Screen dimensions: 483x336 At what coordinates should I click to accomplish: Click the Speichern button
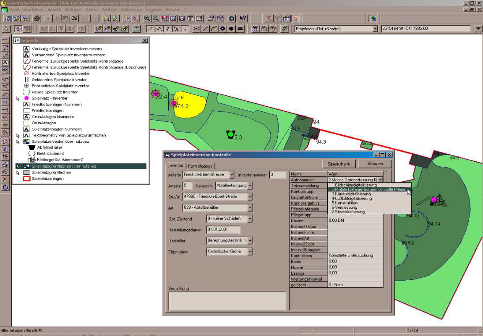pos(339,164)
